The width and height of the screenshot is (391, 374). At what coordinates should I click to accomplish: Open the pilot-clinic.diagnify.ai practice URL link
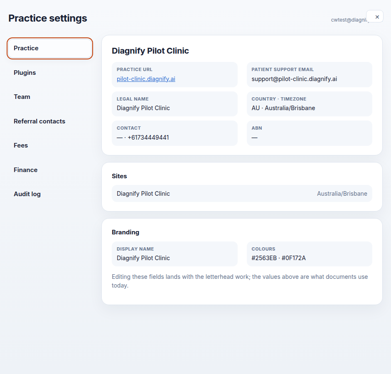point(146,79)
